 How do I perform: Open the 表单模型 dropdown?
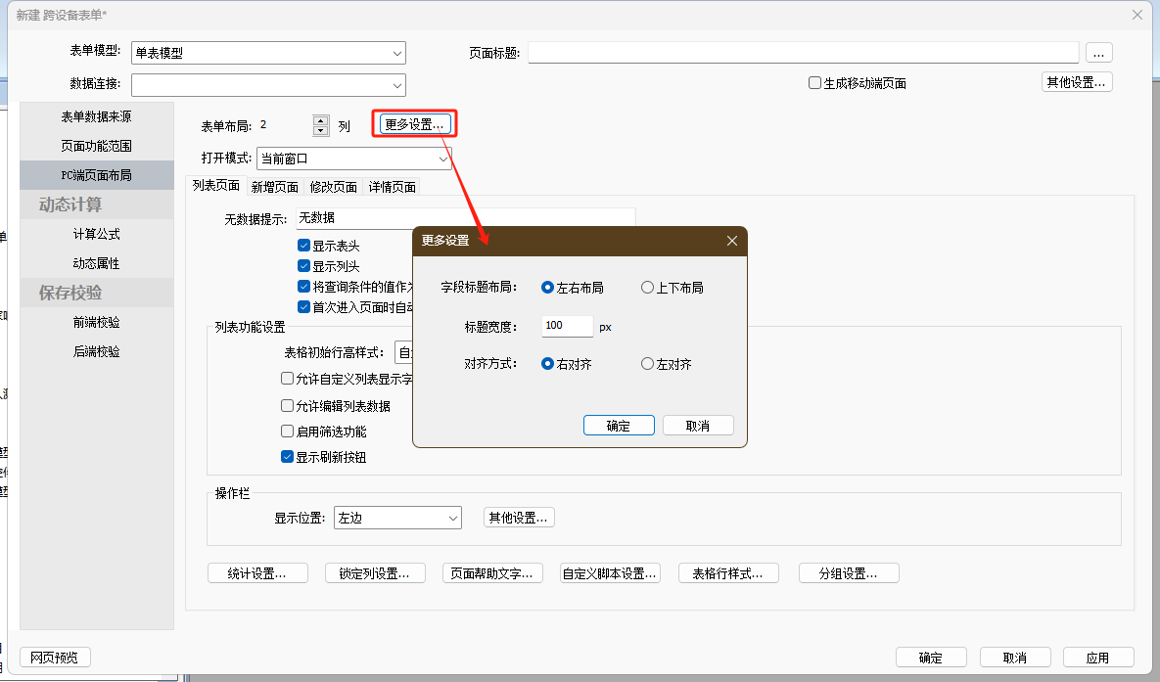pyautogui.click(x=396, y=53)
